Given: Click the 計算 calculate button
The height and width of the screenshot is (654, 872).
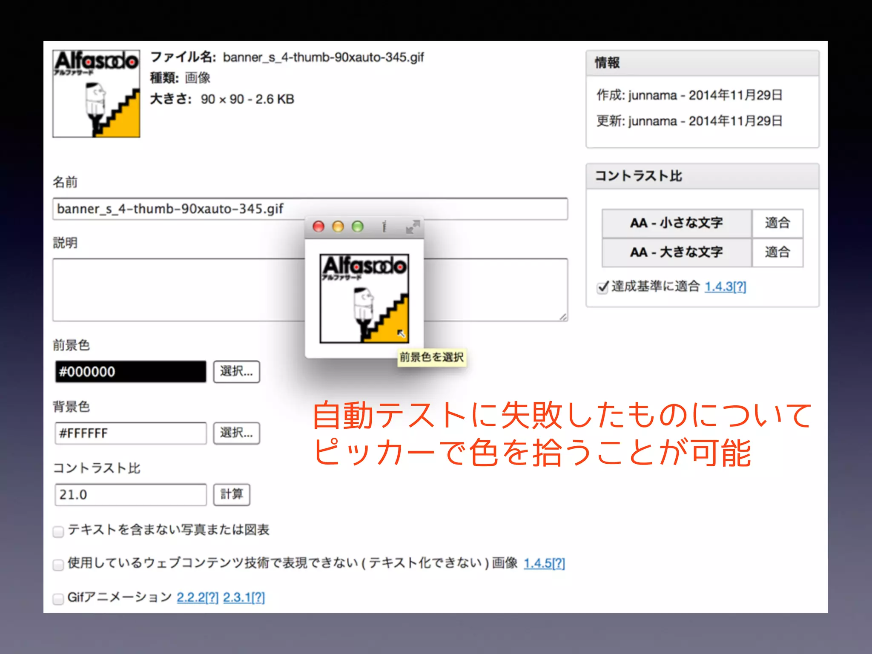Looking at the screenshot, I should coord(232,495).
